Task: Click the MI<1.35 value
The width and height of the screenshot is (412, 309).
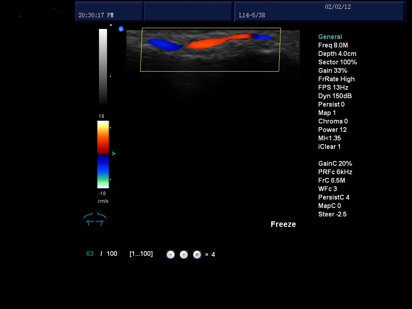Action: (x=330, y=138)
